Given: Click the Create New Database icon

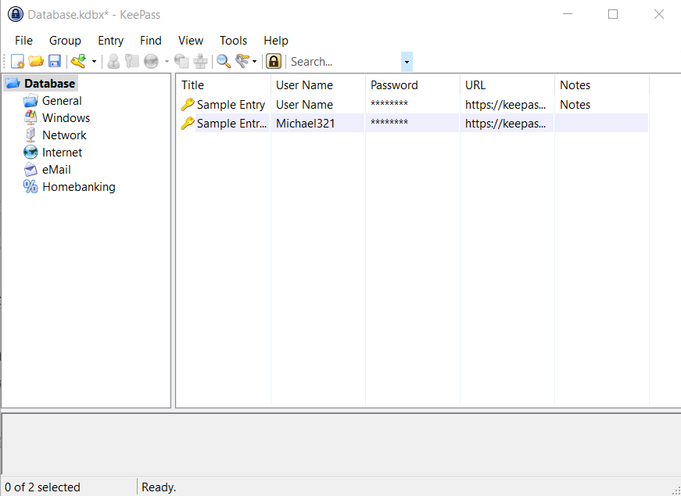Looking at the screenshot, I should click(x=16, y=61).
